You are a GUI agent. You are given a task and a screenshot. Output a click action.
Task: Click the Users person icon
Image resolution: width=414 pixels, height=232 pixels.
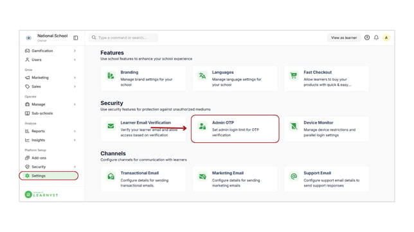pos(27,60)
